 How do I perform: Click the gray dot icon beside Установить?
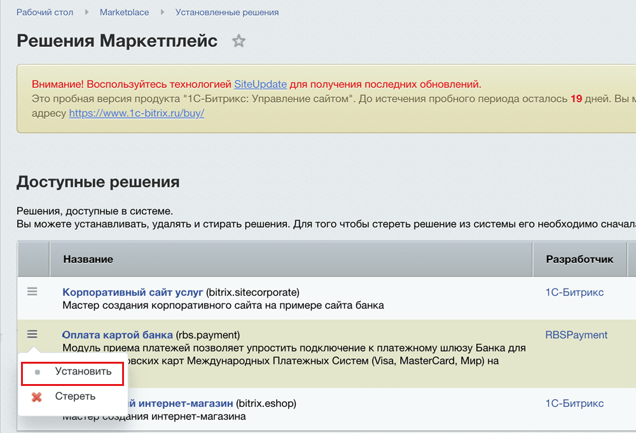pyautogui.click(x=37, y=372)
